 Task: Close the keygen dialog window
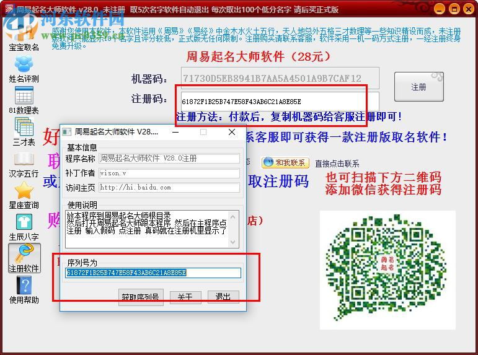pyautogui.click(x=232, y=132)
